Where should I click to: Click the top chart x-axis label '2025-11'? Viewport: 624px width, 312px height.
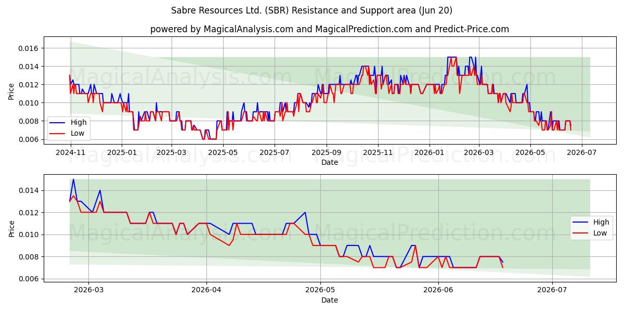(x=378, y=153)
